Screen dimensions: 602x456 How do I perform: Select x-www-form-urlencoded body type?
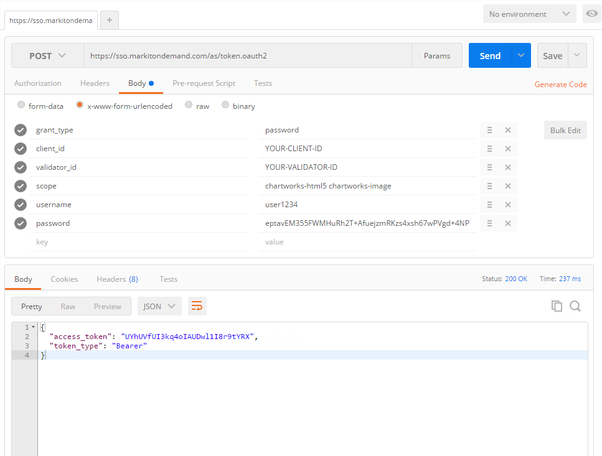pyautogui.click(x=80, y=105)
